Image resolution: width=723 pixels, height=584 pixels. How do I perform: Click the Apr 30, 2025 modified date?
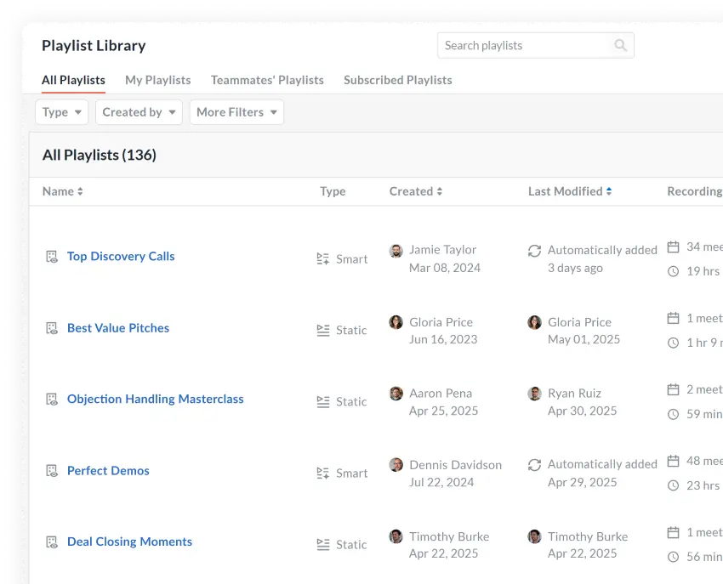click(583, 411)
